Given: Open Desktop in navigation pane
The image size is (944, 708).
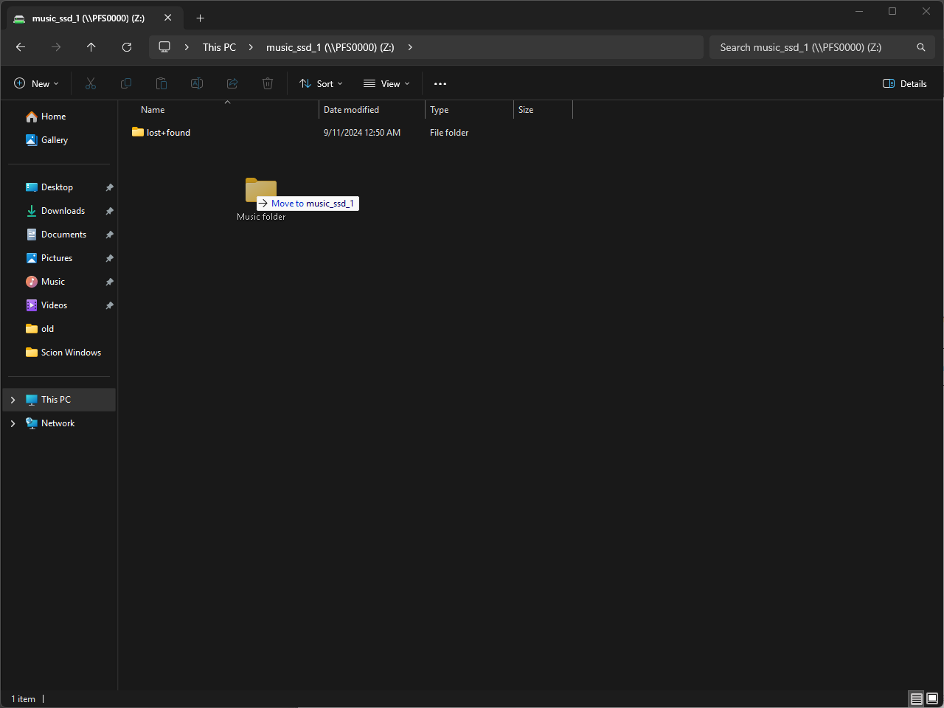Looking at the screenshot, I should [59, 187].
